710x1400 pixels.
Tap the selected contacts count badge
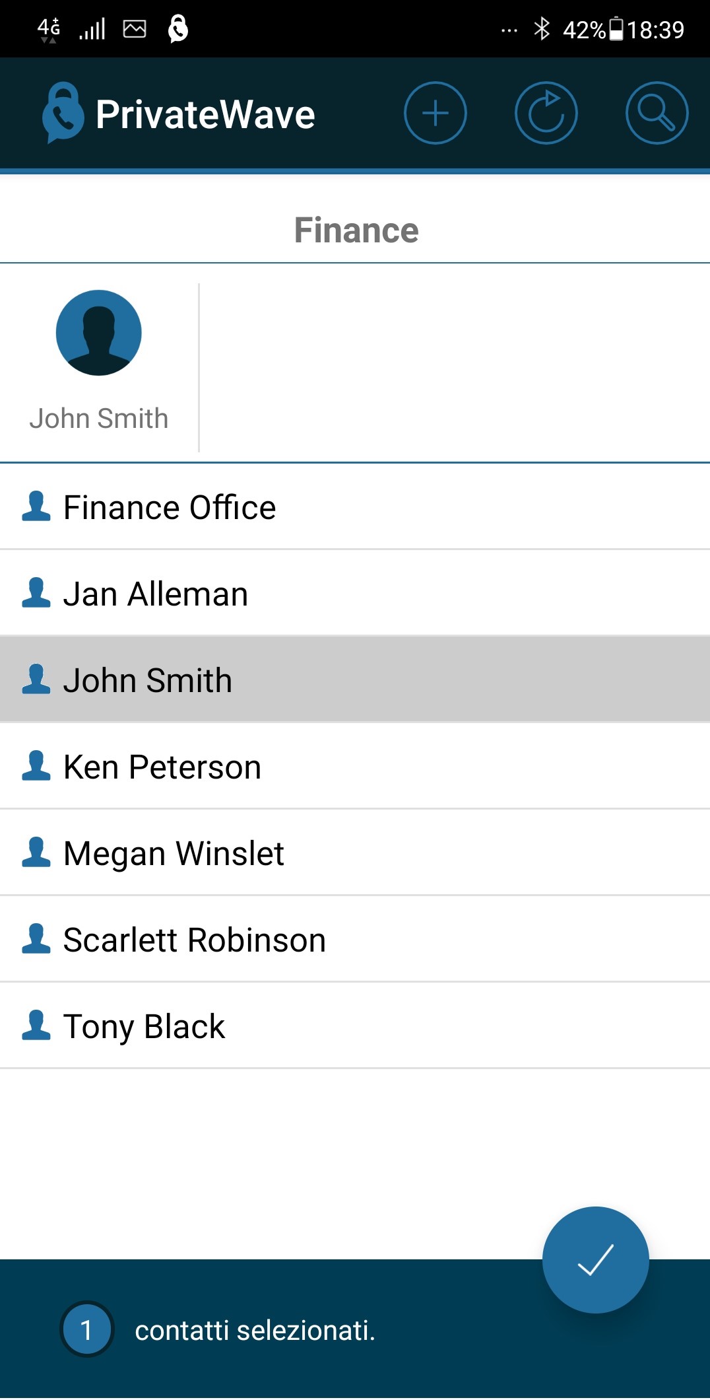pyautogui.click(x=86, y=1329)
